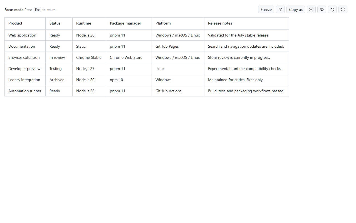This screenshot has width=356, height=223.
Task: Click the Archived status cell
Action: (x=59, y=80)
